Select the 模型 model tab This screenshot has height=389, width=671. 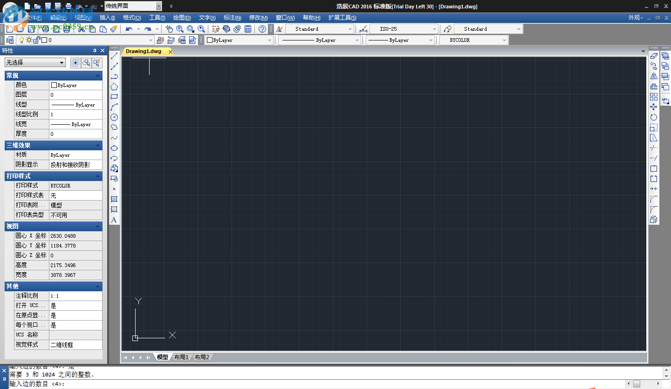tap(162, 357)
